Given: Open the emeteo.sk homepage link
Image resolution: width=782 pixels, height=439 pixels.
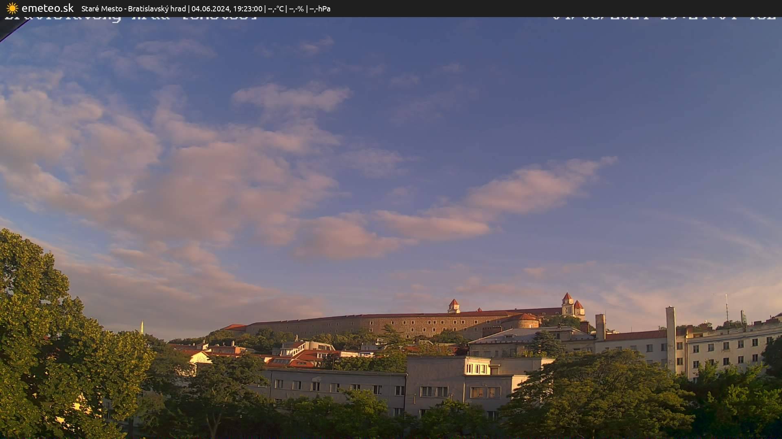Looking at the screenshot, I should (x=48, y=8).
